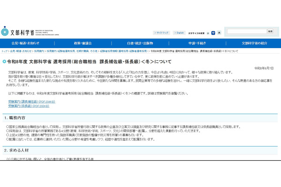Set text size to medium (中)

[x=213, y=33]
